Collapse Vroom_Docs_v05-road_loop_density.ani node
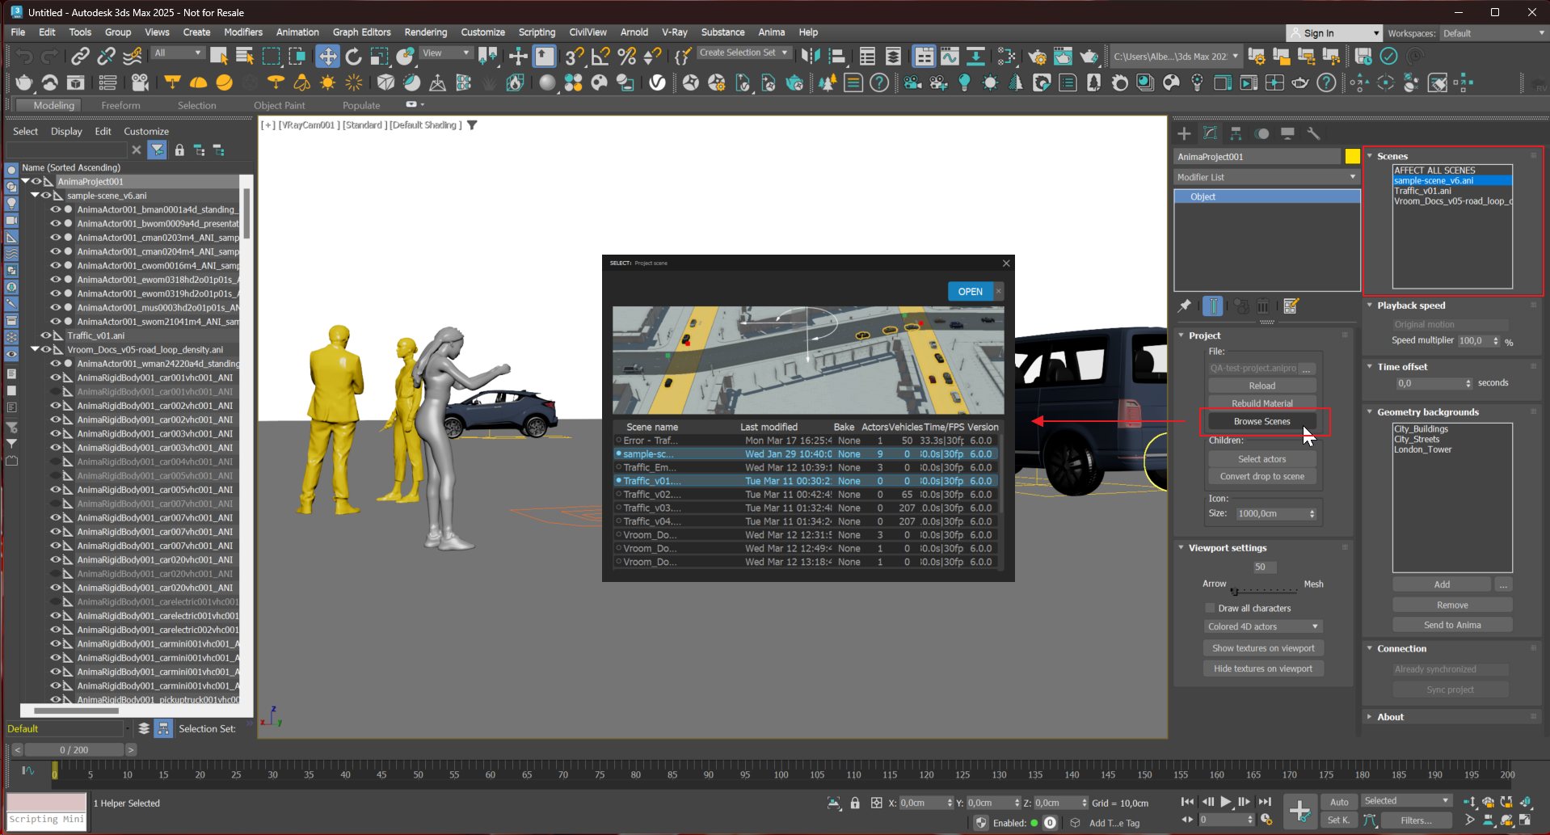 pyautogui.click(x=36, y=349)
